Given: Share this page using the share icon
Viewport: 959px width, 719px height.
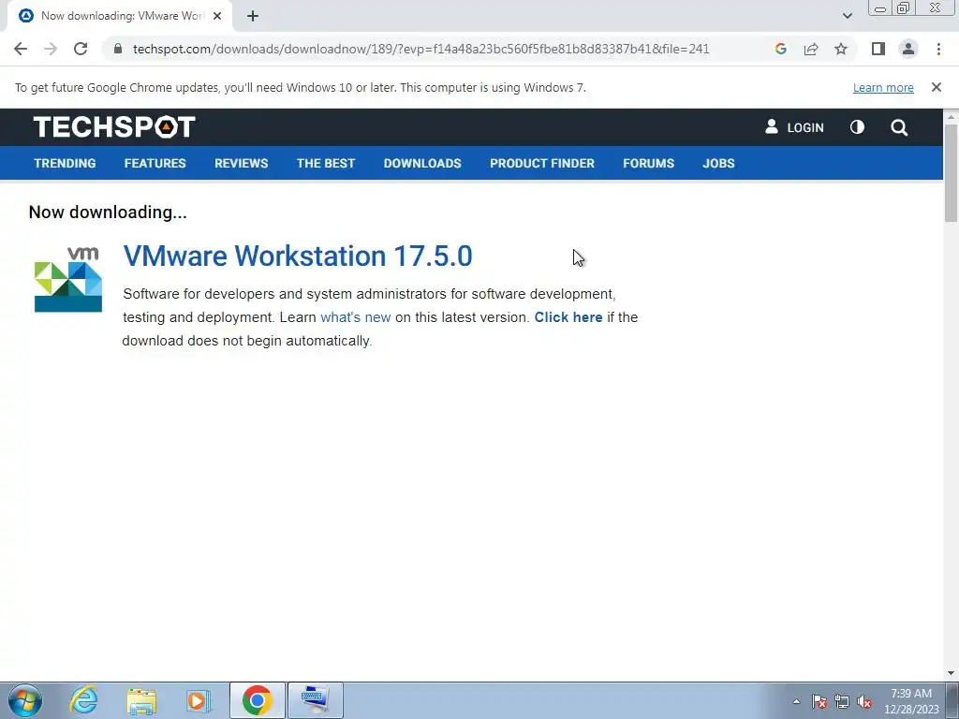Looking at the screenshot, I should pos(811,49).
